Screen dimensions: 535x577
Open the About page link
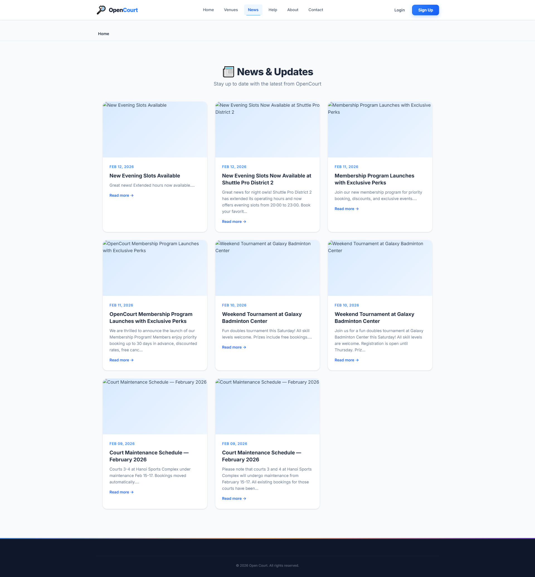(x=292, y=10)
